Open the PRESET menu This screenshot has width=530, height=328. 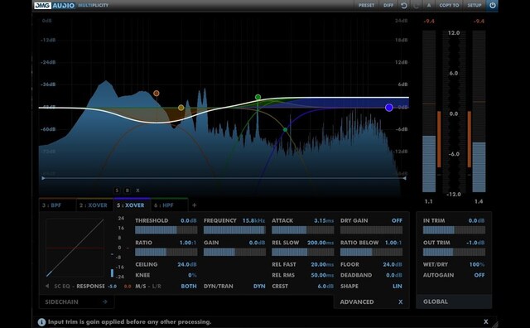[x=366, y=6]
